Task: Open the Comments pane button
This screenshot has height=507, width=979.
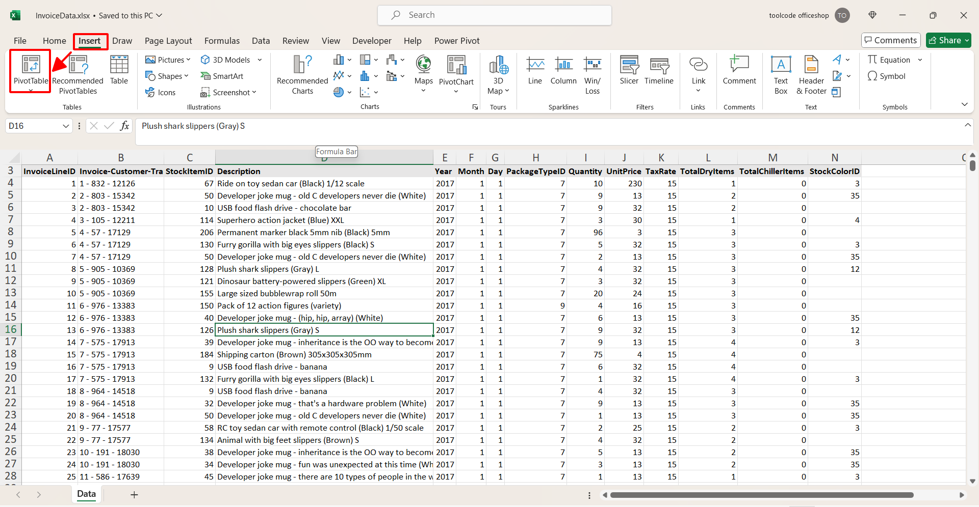Action: (891, 40)
